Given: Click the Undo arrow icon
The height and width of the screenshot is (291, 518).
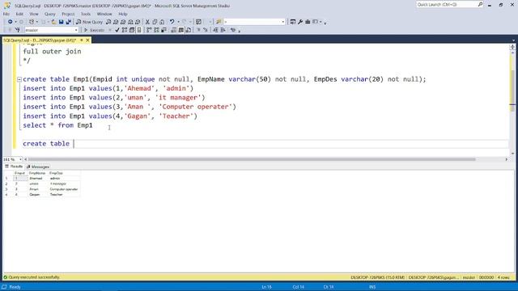Looking at the screenshot, I should (172, 22).
